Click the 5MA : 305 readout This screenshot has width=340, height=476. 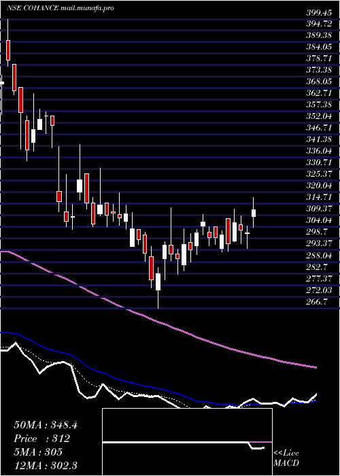(38, 452)
